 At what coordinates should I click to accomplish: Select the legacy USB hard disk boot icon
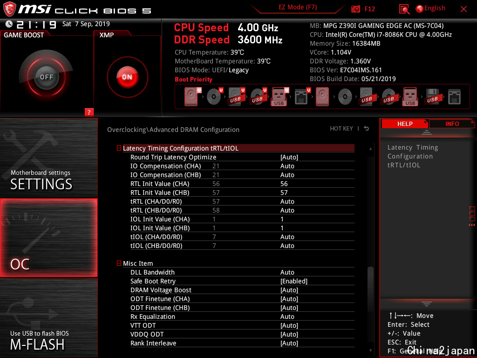pos(367,97)
